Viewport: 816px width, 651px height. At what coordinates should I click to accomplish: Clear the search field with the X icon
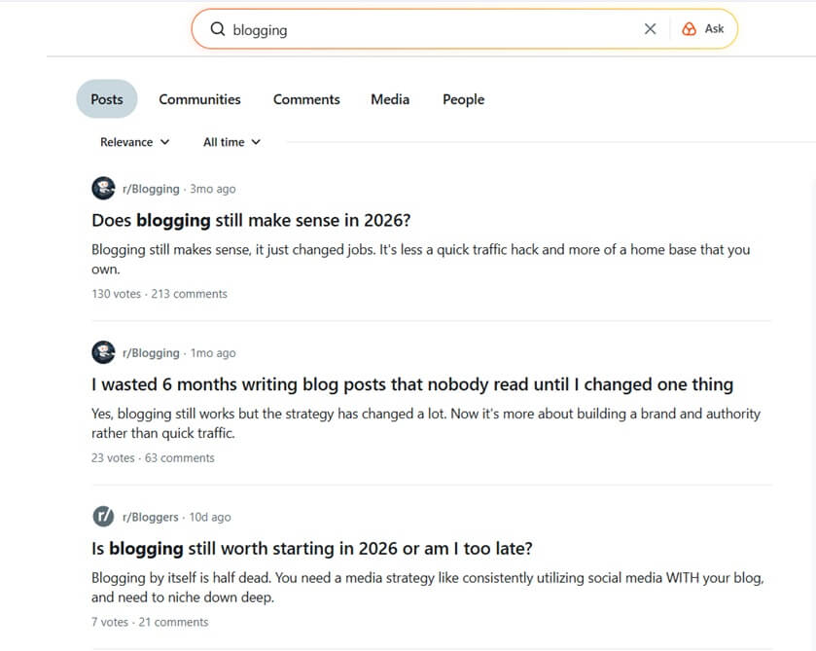[x=650, y=29]
